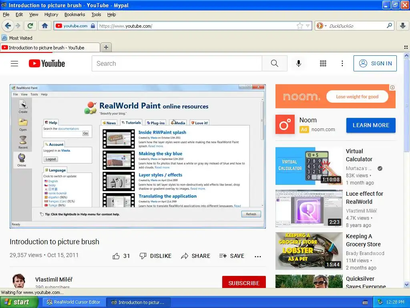Click the system tray clock 12:28 PM
The height and width of the screenshot is (308, 410).
(x=395, y=302)
